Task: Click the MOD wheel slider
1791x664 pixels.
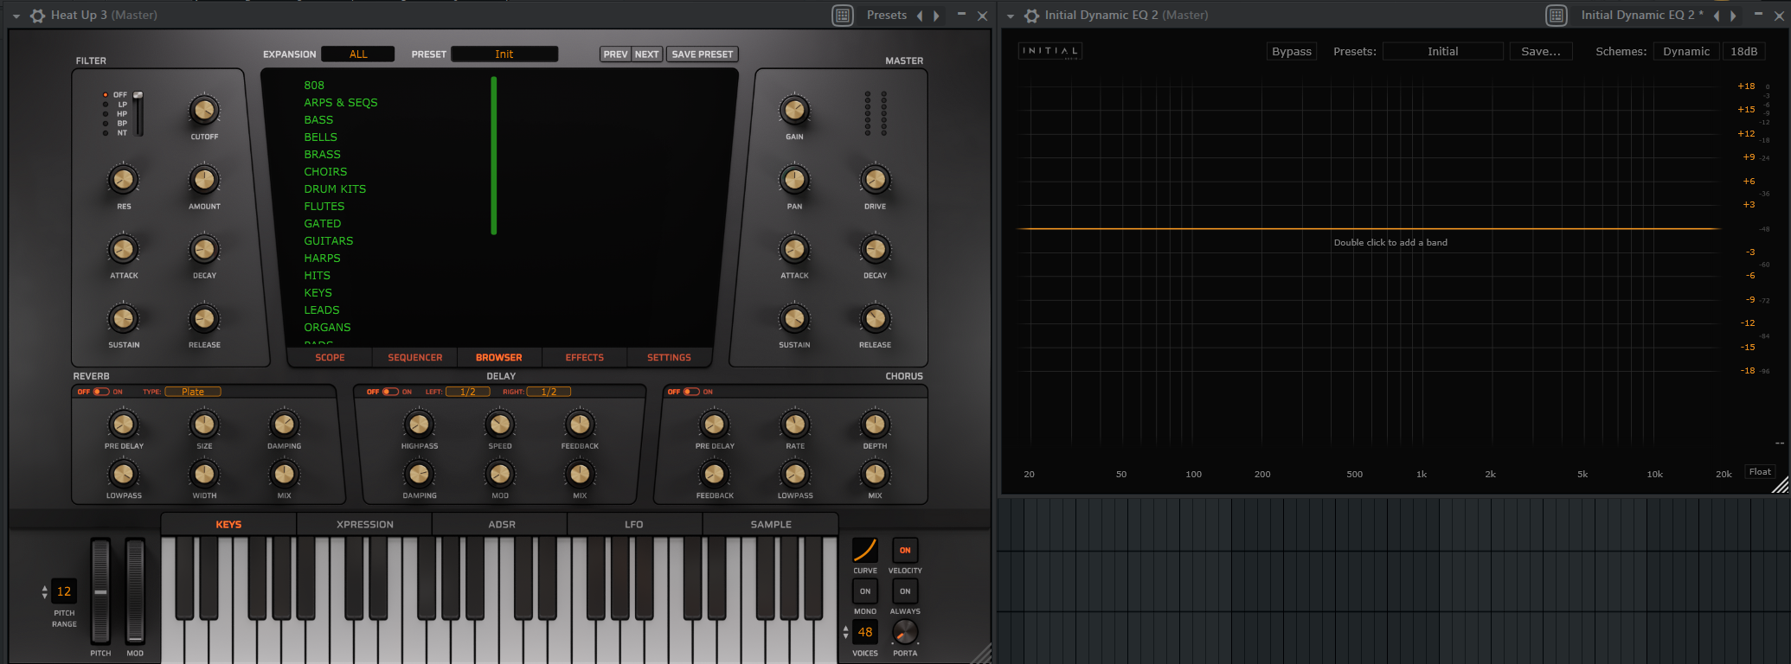Action: [x=135, y=592]
